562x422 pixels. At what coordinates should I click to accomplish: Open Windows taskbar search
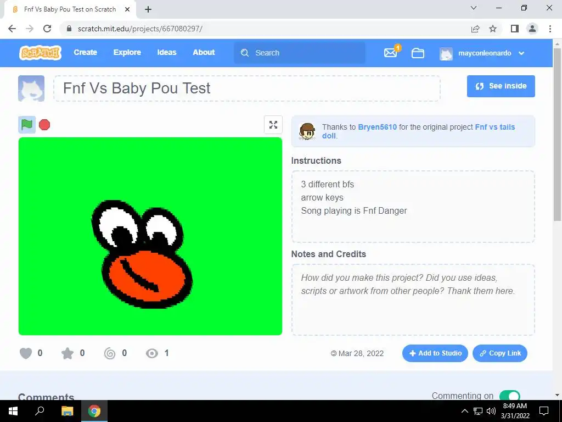point(40,411)
